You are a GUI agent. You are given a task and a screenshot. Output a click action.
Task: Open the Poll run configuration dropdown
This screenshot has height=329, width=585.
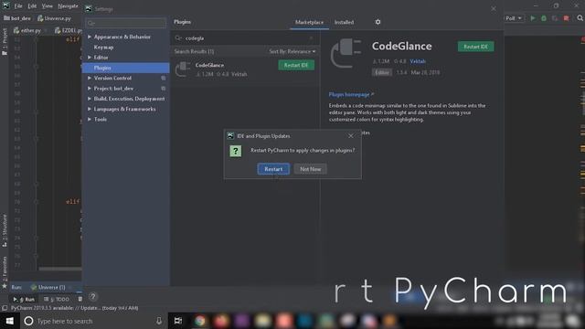(514, 18)
